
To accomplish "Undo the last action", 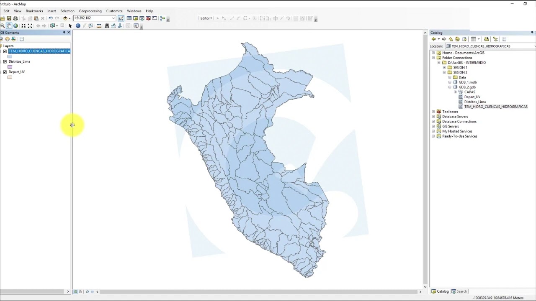I will pos(51,18).
